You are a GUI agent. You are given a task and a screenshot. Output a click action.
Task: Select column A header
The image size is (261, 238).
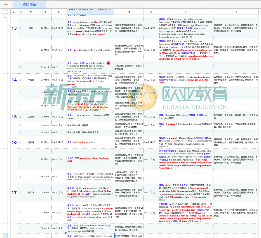point(14,12)
